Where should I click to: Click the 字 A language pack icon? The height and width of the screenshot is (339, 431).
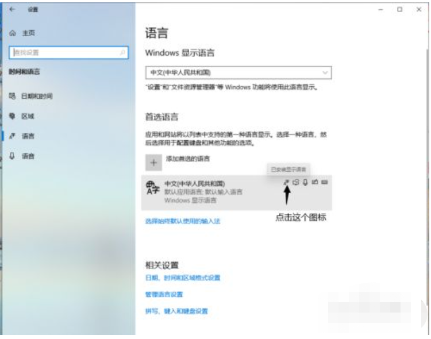152,188
